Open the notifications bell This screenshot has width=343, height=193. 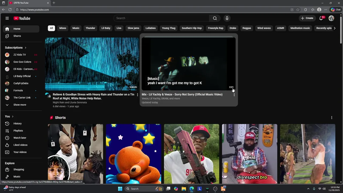pos(321,18)
